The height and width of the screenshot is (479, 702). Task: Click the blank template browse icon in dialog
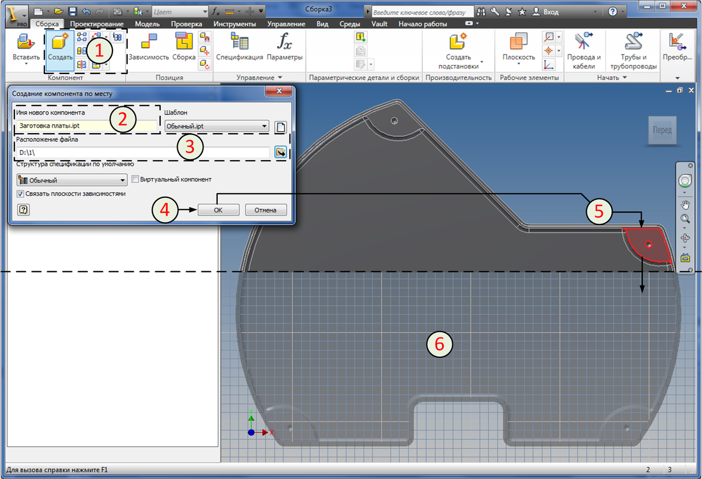tap(280, 127)
